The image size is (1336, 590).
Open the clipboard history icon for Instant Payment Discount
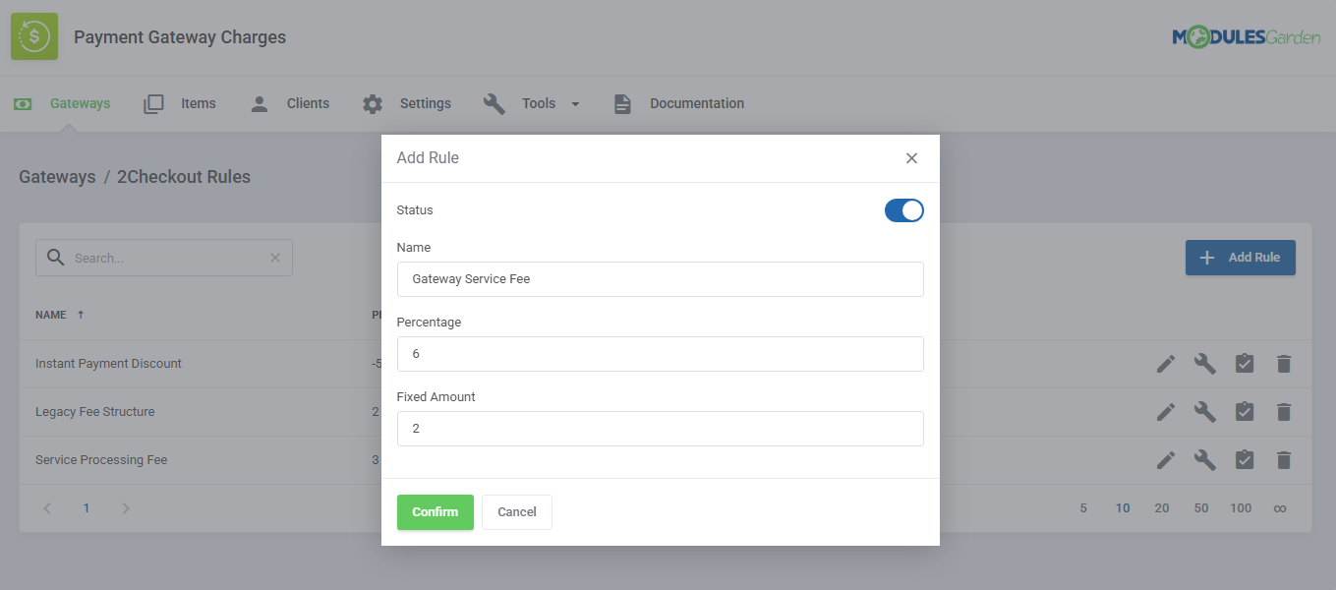(1245, 363)
